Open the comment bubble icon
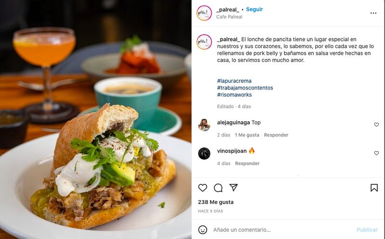This screenshot has height=239, width=385. pyautogui.click(x=218, y=188)
